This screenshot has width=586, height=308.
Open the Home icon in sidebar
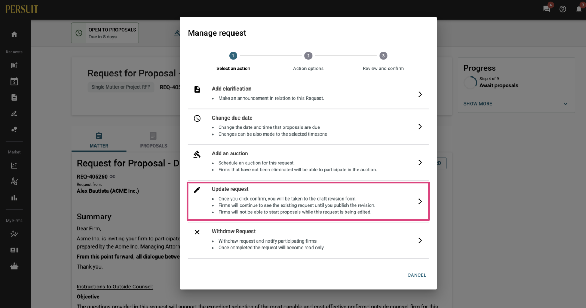(14, 34)
